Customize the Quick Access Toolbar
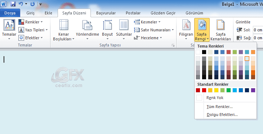Image resolution: width=263 pixels, height=134 pixels. 40,4
